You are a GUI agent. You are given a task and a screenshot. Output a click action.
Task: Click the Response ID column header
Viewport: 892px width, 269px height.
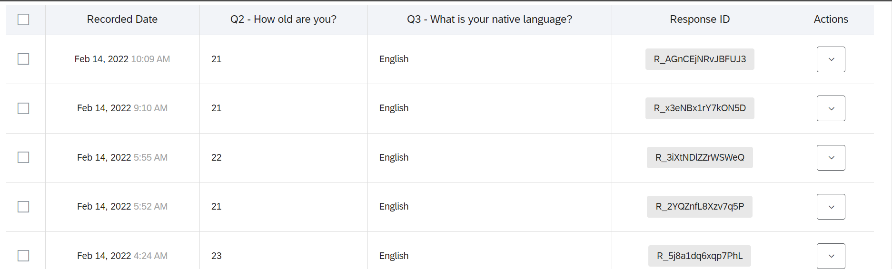pos(700,19)
